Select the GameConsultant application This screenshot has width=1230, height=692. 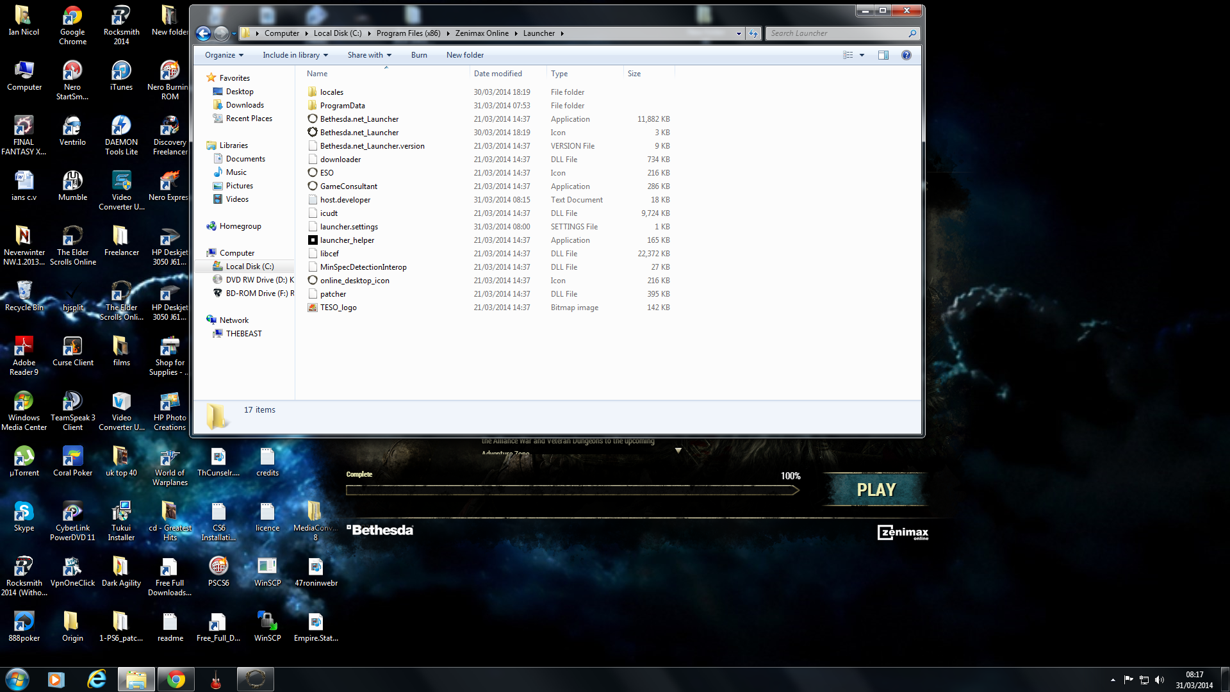pyautogui.click(x=348, y=186)
